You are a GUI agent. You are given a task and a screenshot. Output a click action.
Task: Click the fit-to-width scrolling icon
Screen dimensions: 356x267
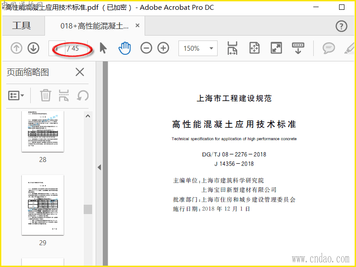point(232,48)
